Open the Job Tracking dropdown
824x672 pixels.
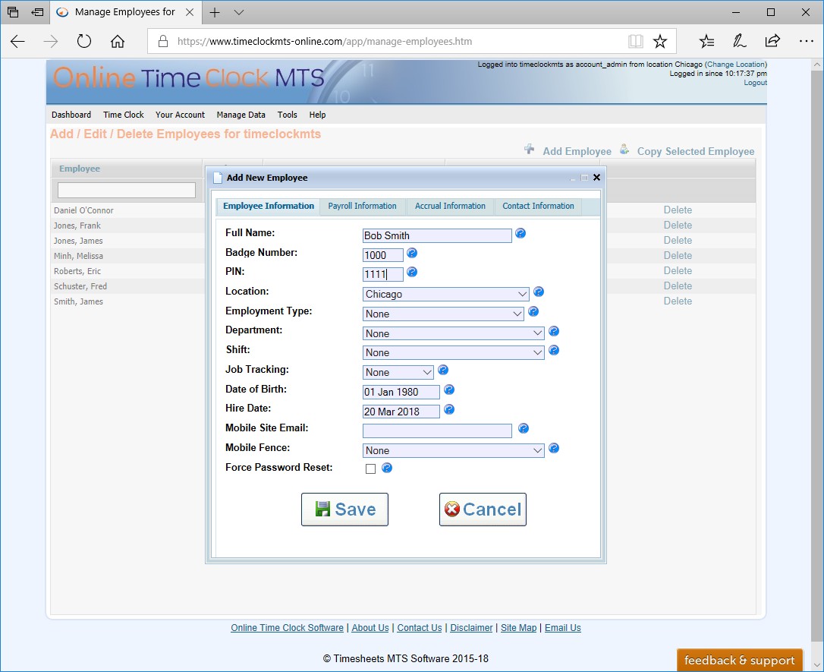[x=398, y=372]
